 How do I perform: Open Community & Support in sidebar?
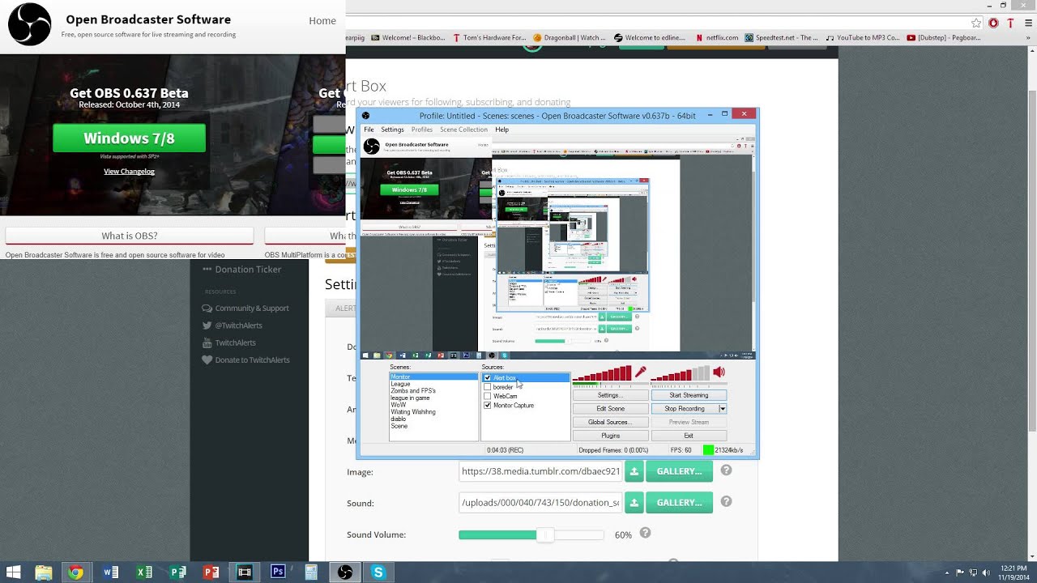[245, 309]
